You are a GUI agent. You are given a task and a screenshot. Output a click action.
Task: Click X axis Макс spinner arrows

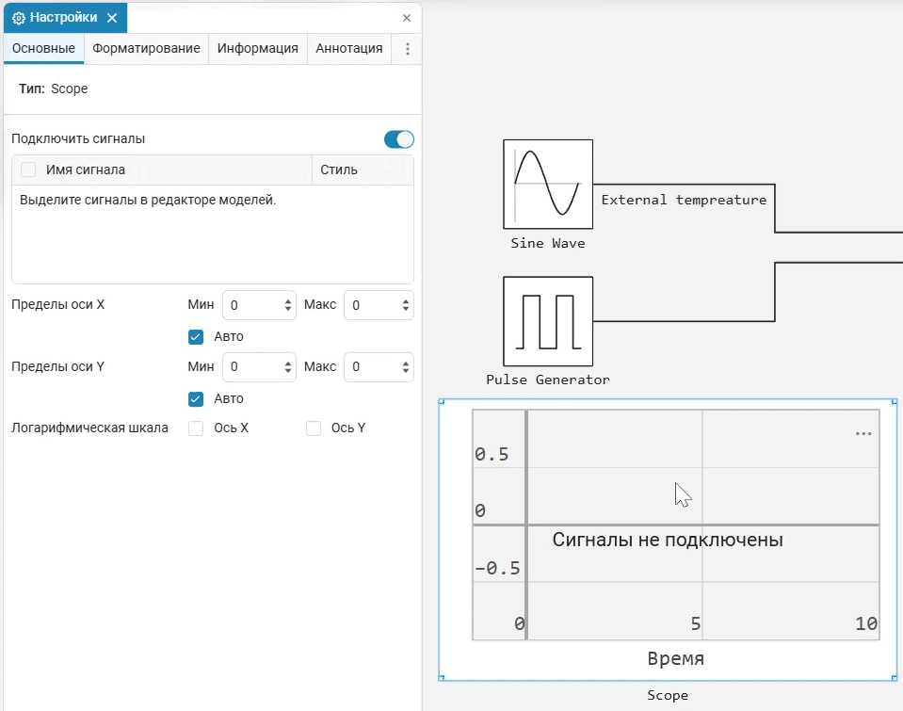pyautogui.click(x=406, y=305)
